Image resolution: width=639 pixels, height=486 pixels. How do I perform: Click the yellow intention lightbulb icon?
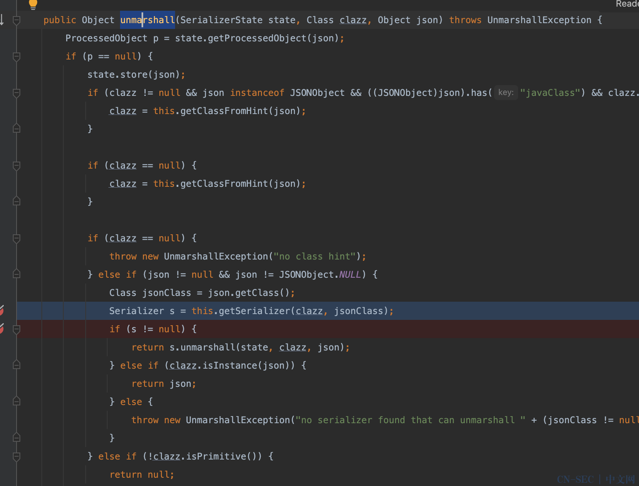tap(33, 4)
